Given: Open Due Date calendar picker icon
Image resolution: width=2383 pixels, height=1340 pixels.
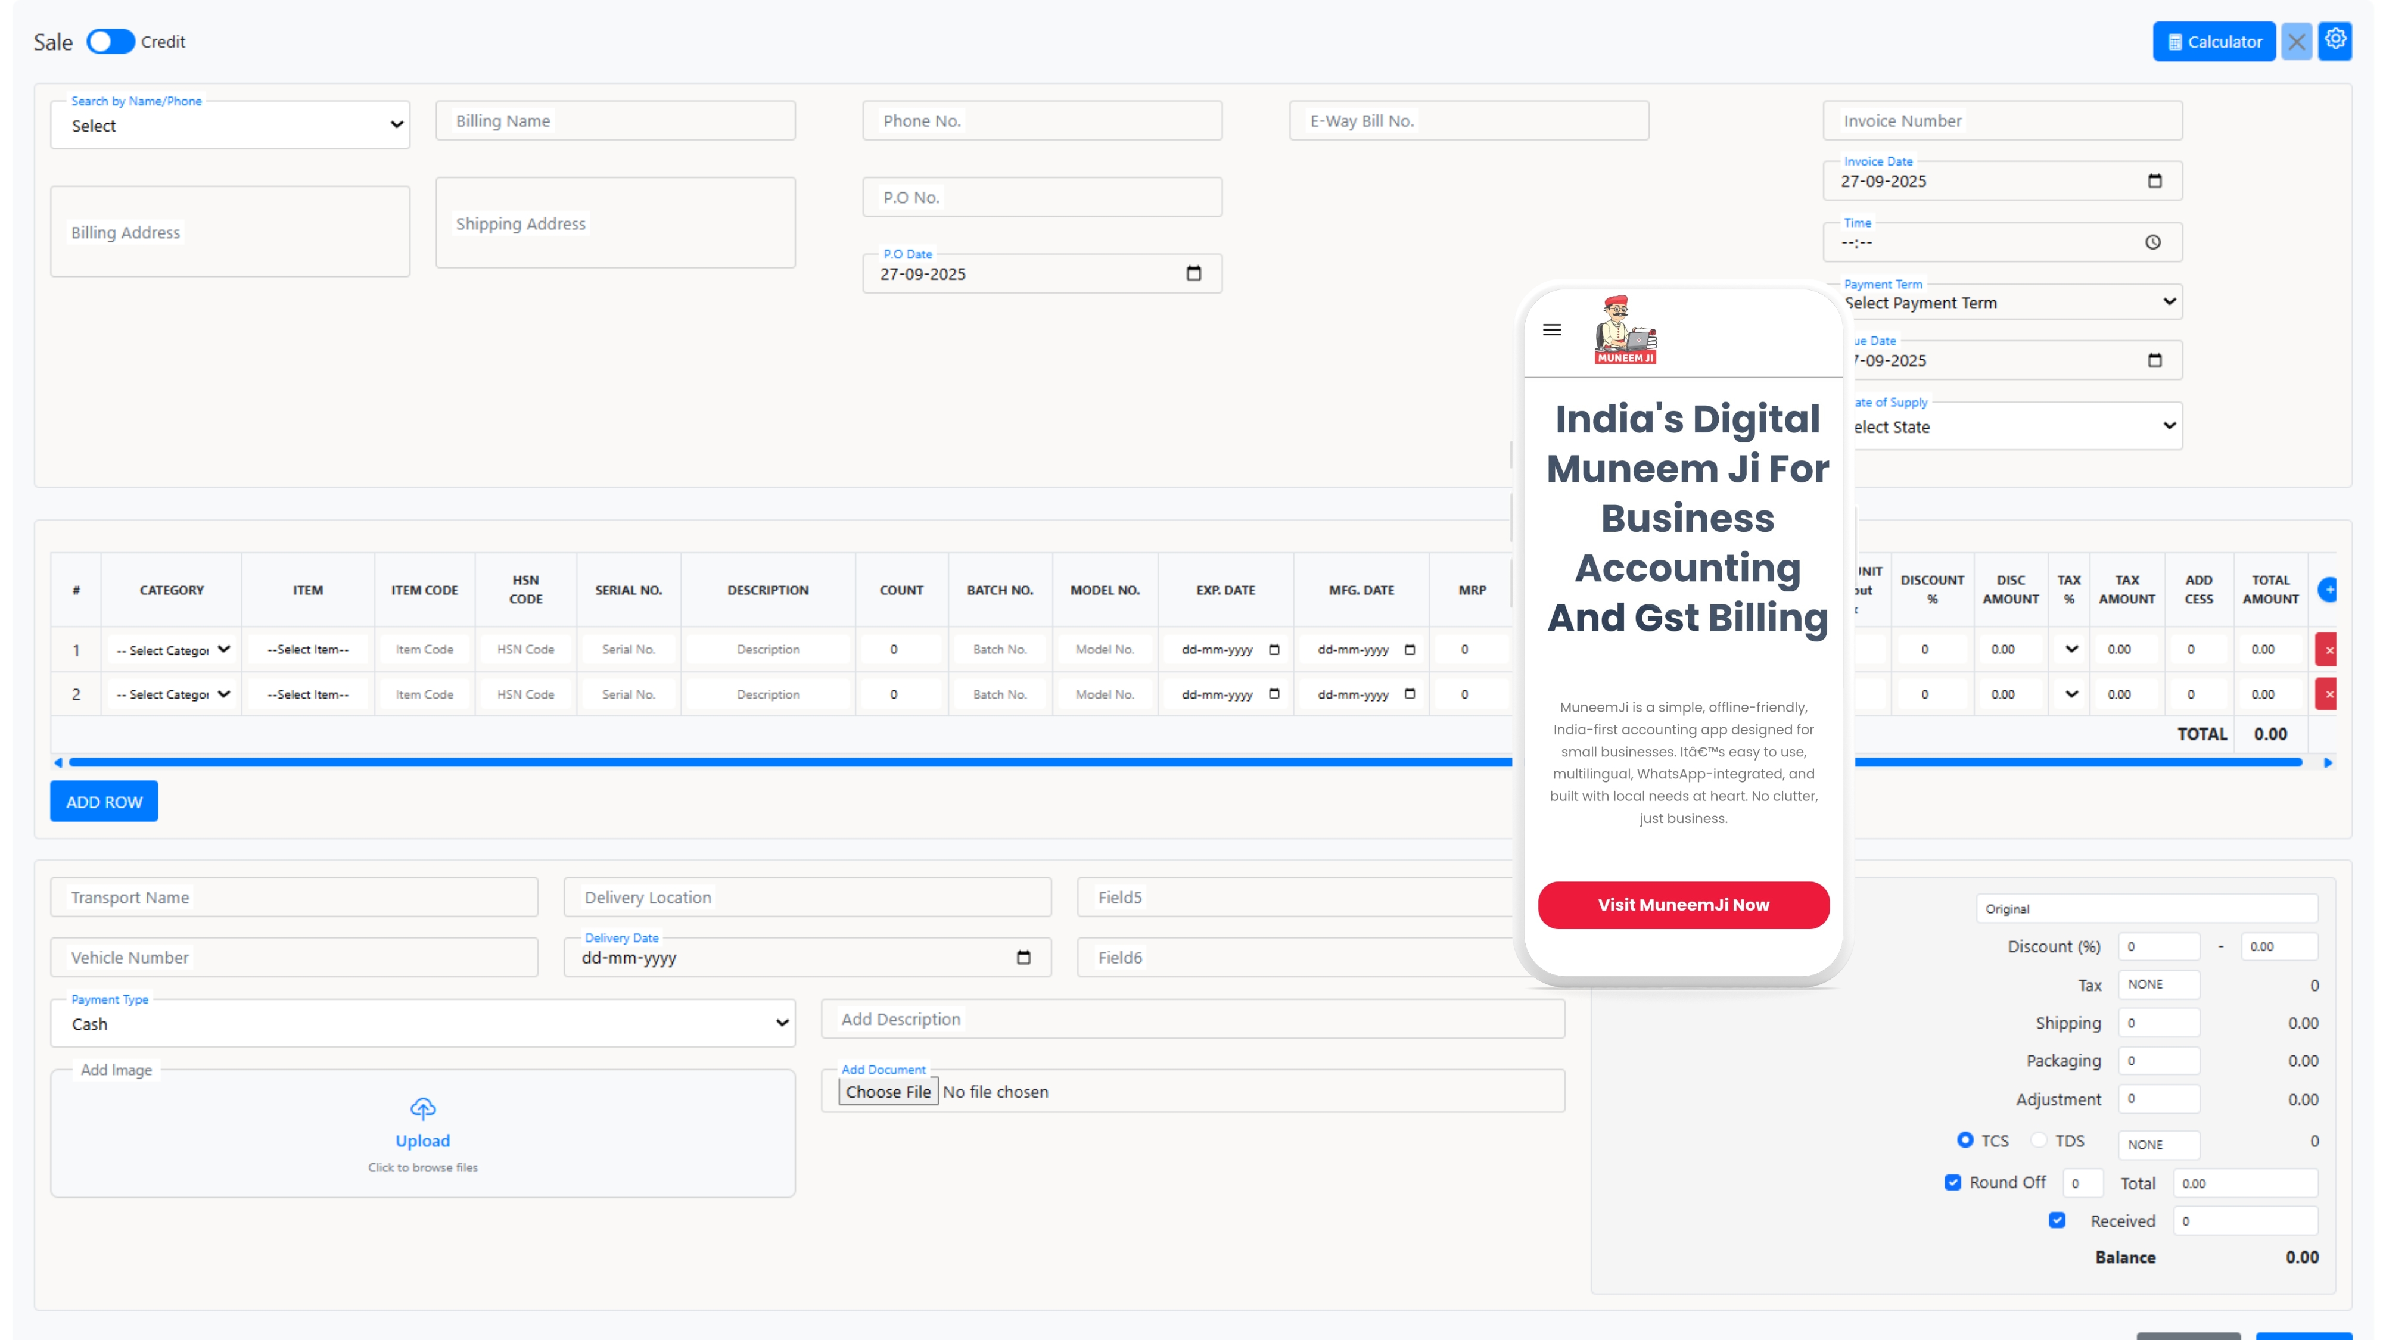Looking at the screenshot, I should (2154, 361).
